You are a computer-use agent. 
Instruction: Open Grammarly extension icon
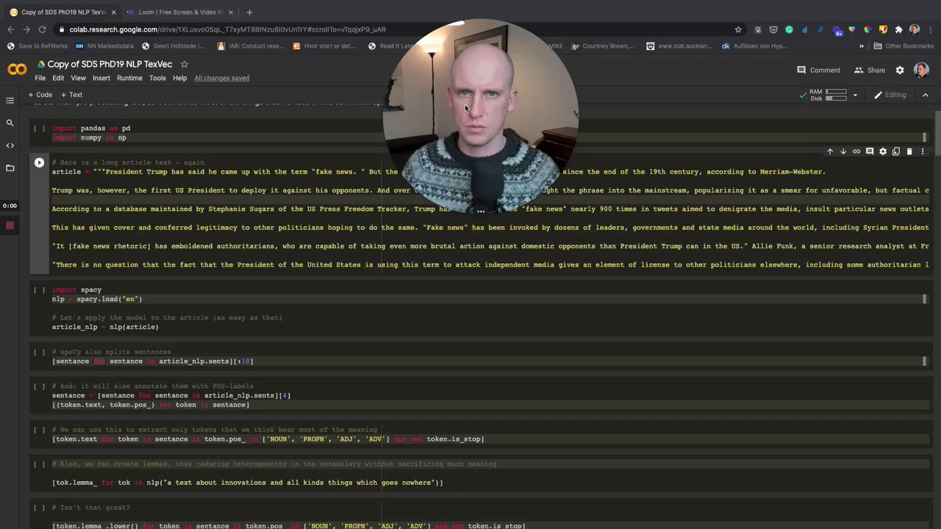(789, 29)
